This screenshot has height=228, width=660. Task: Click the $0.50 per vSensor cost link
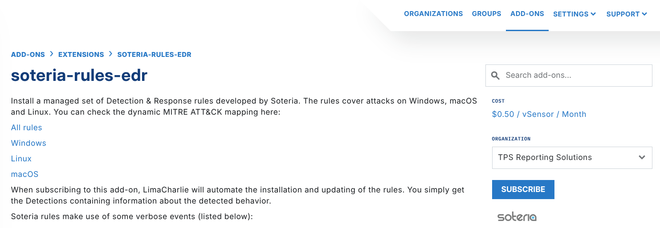pyautogui.click(x=539, y=114)
